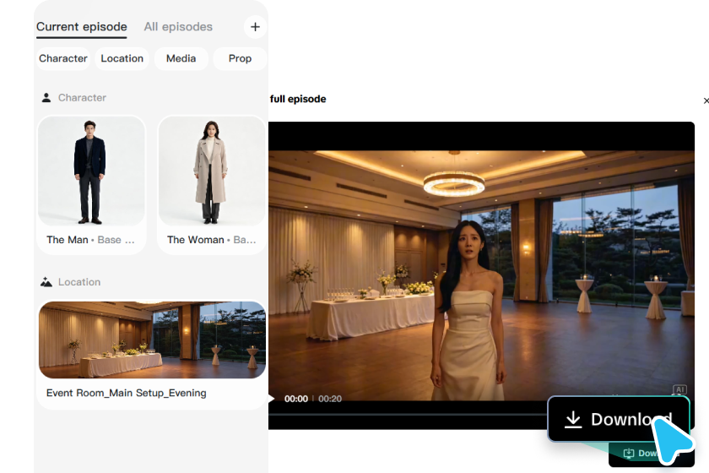The image size is (709, 473).
Task: Click the video progress bar
Action: click(408, 414)
